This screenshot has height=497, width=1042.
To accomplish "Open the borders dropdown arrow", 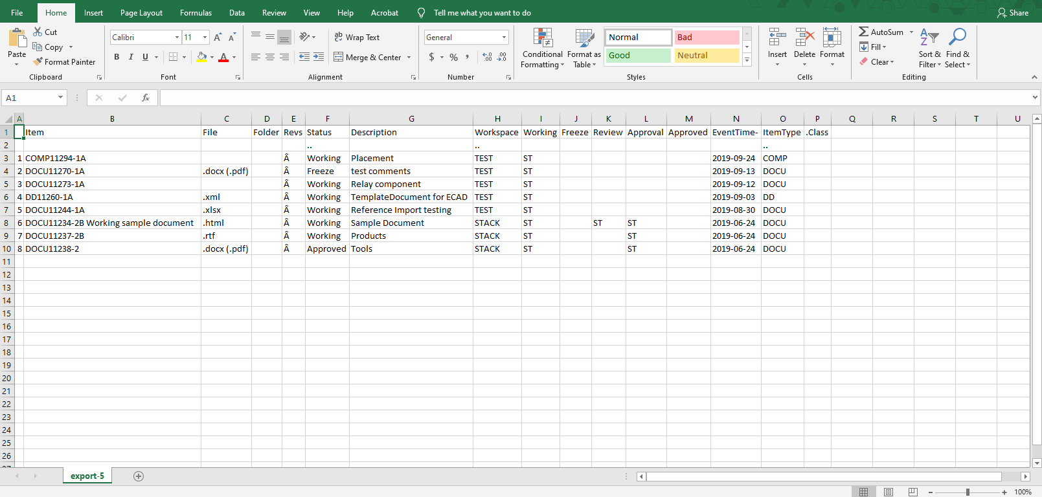I will click(184, 57).
